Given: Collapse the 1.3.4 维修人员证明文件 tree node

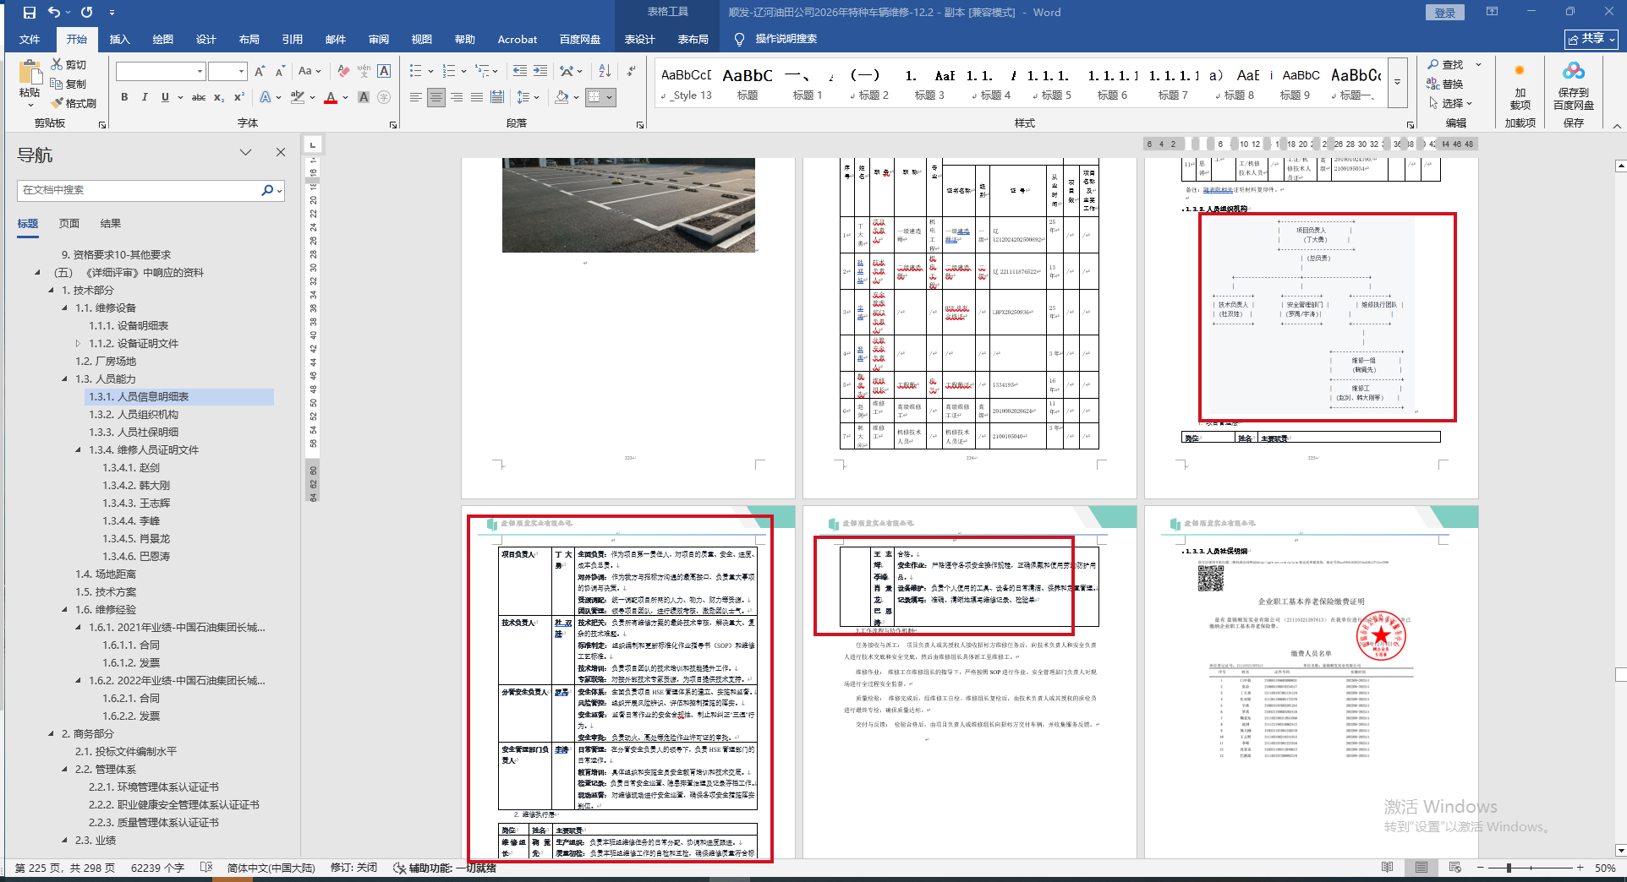Looking at the screenshot, I should click(x=79, y=450).
